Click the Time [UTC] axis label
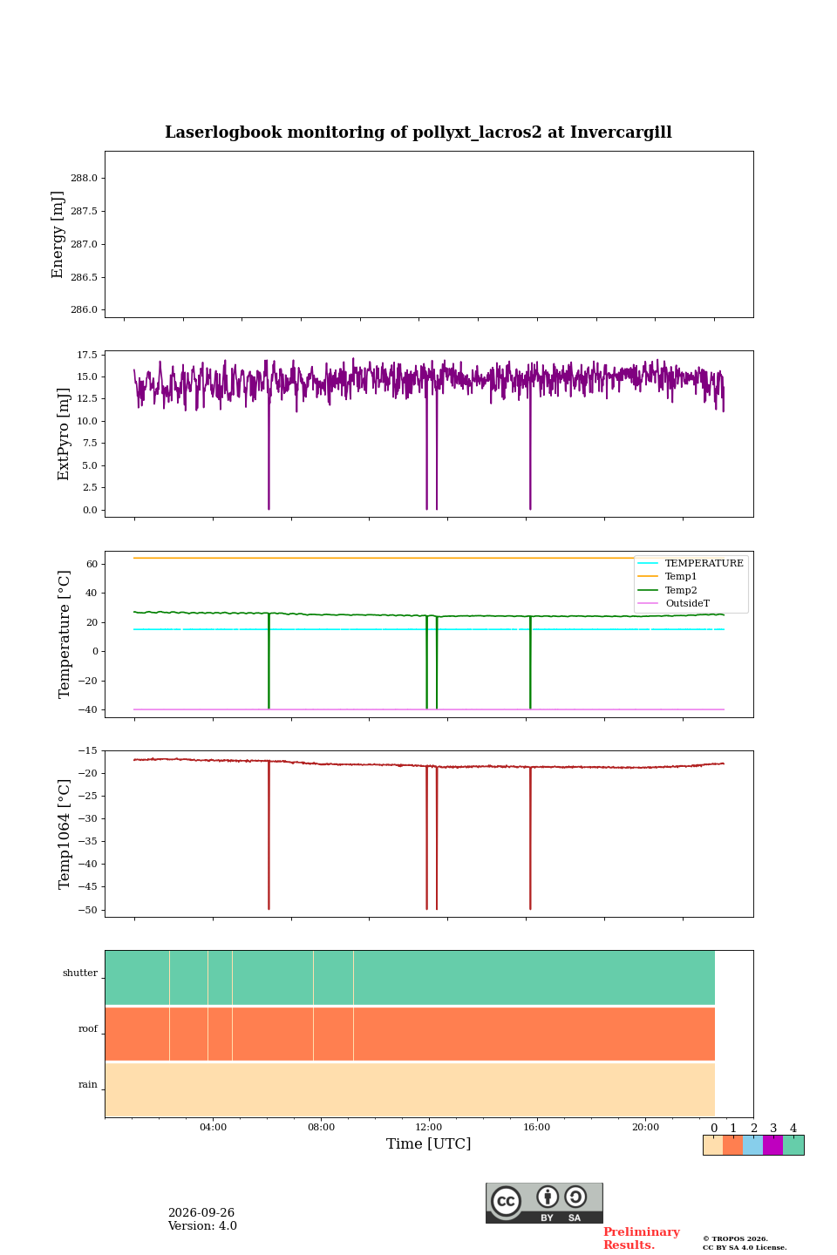The image size is (837, 1255). (429, 1143)
